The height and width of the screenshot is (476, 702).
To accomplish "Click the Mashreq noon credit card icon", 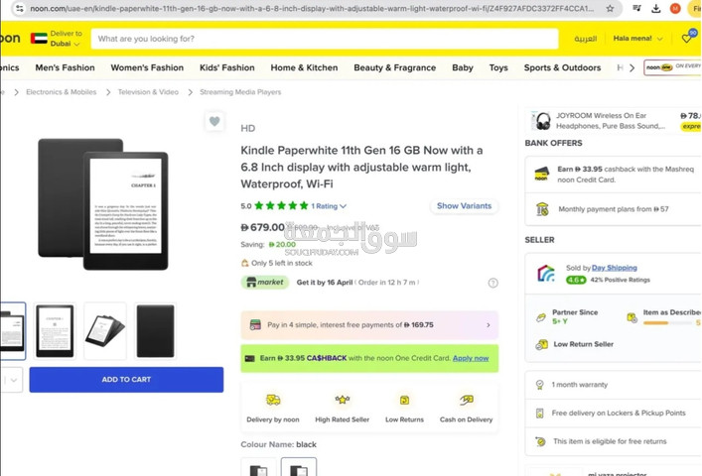I will coord(542,174).
